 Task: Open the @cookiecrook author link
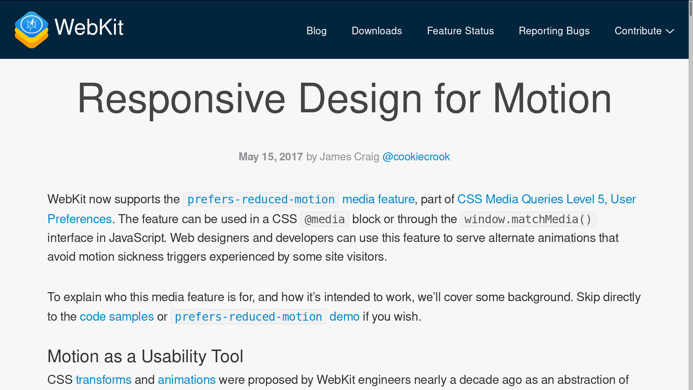(416, 157)
